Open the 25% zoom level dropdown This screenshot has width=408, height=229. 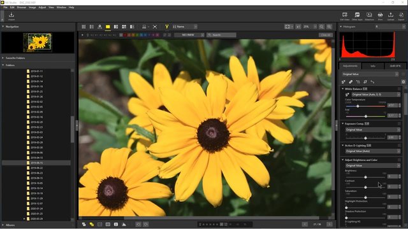click(310, 27)
